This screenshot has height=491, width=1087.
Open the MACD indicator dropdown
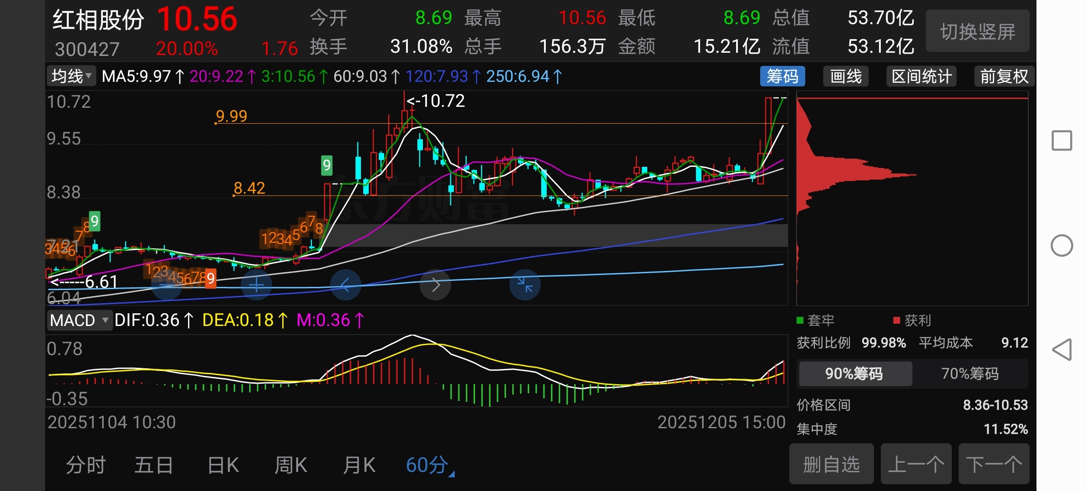pyautogui.click(x=79, y=321)
